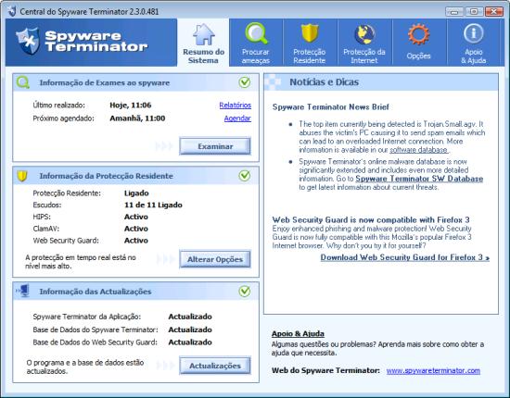Click 'Hoje, 11:06' last scan value

131,106
